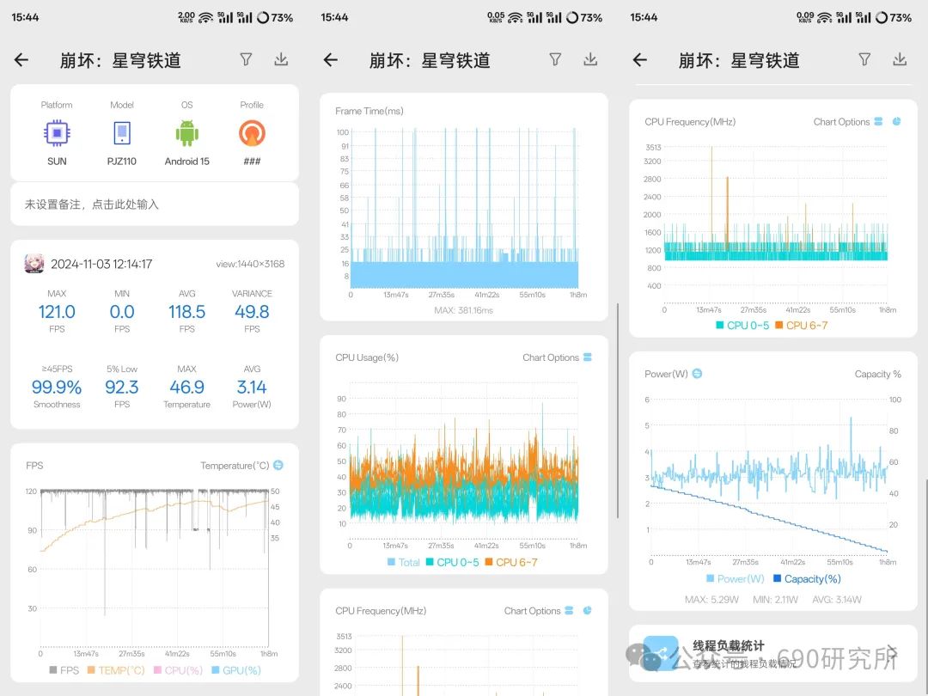The width and height of the screenshot is (928, 696).
Task: Tap the view:1440×3168 resolution text
Action: tap(250, 264)
